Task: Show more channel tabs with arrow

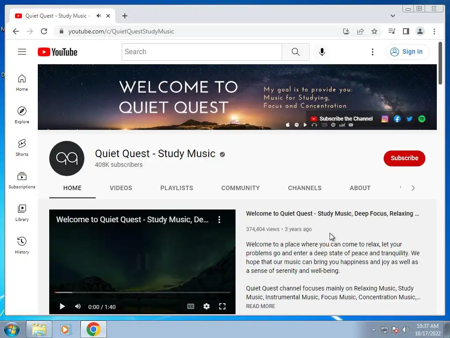Action: 413,188
